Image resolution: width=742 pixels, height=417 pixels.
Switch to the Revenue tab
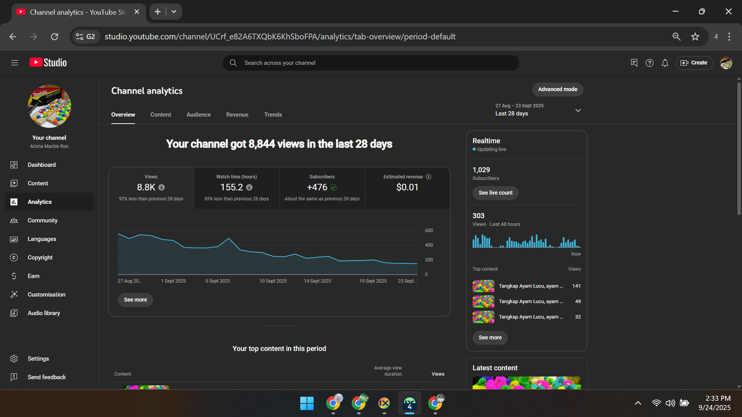pos(237,115)
